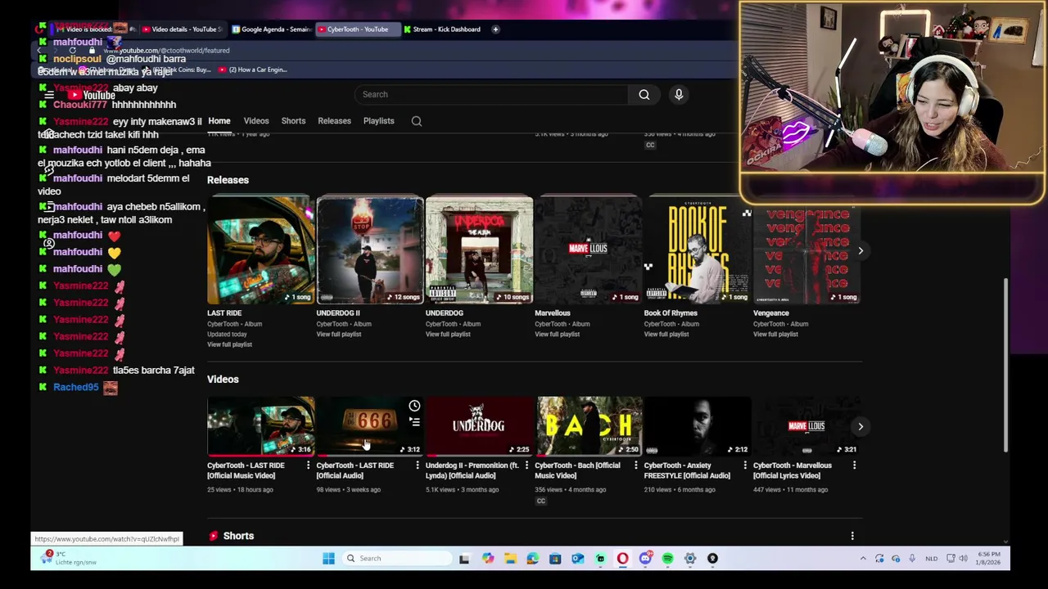Open How a Car Engine bookmark
The width and height of the screenshot is (1048, 589).
click(252, 70)
